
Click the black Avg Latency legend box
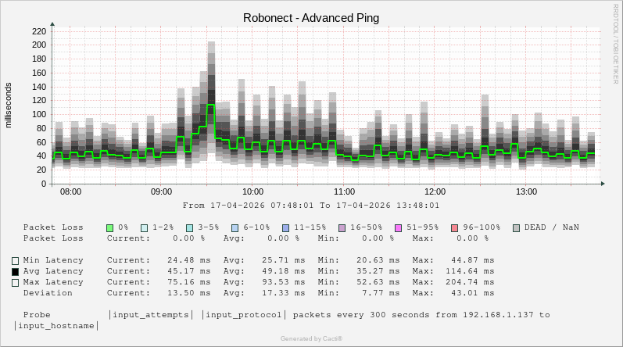[x=16, y=271]
